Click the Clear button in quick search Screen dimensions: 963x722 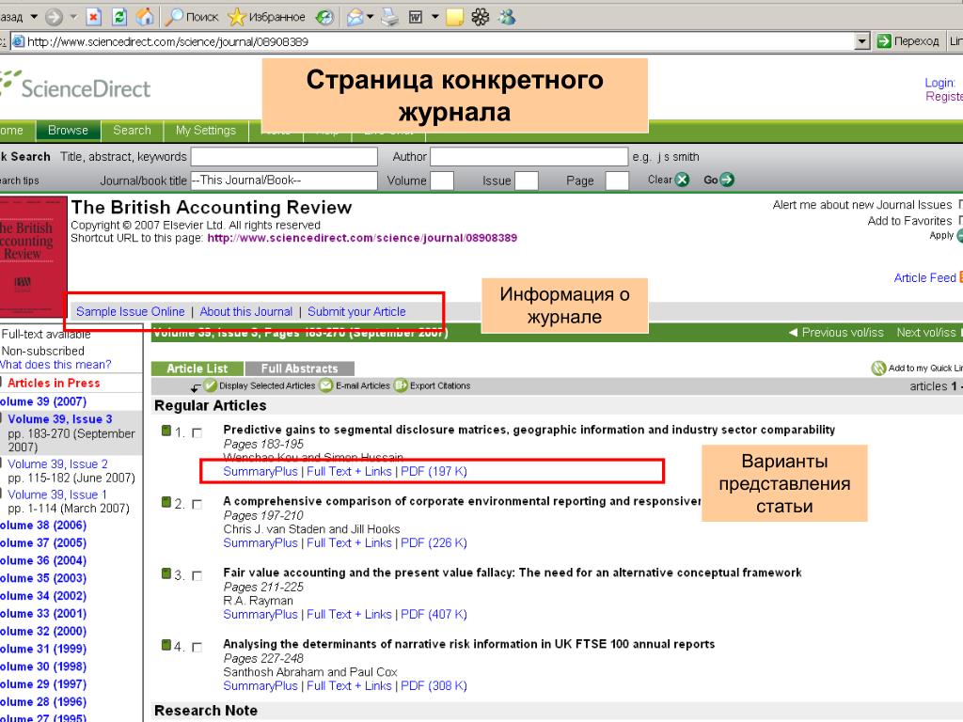tap(669, 180)
